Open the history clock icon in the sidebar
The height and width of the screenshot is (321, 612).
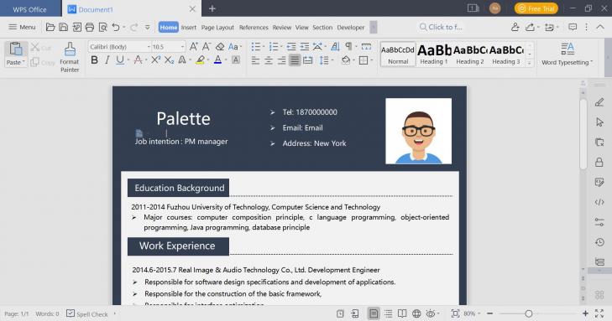599,242
